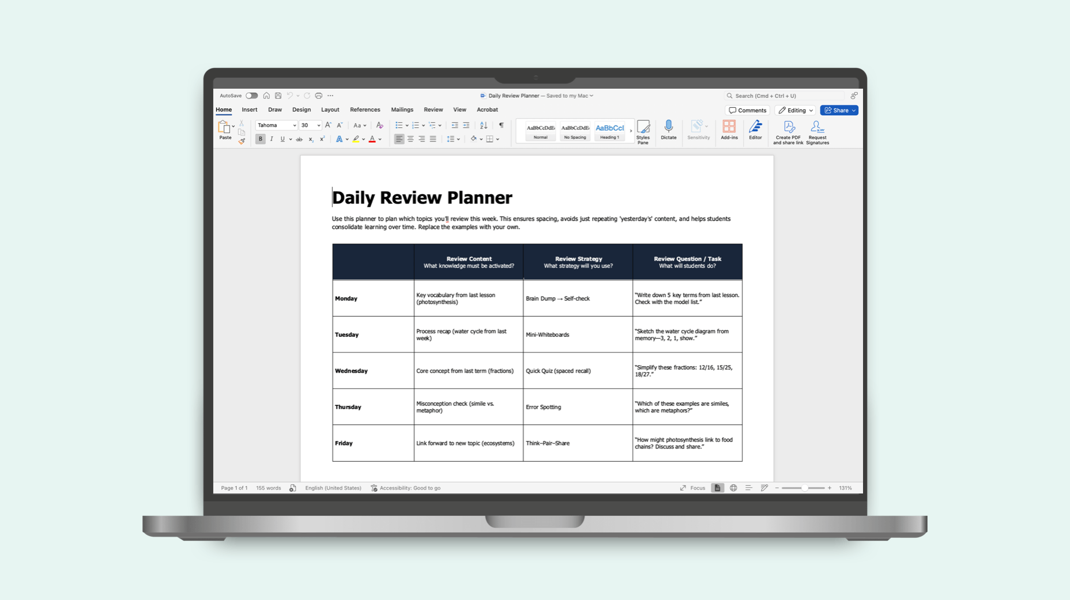Open the Change Case Aa dropdown
The width and height of the screenshot is (1070, 600).
point(360,125)
